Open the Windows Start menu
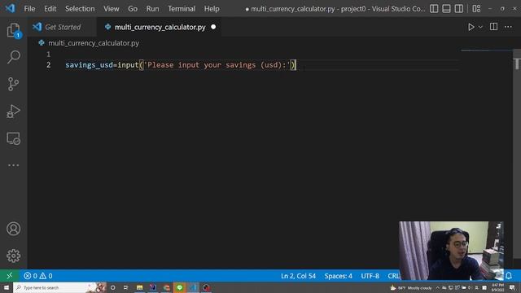 click(x=7, y=287)
